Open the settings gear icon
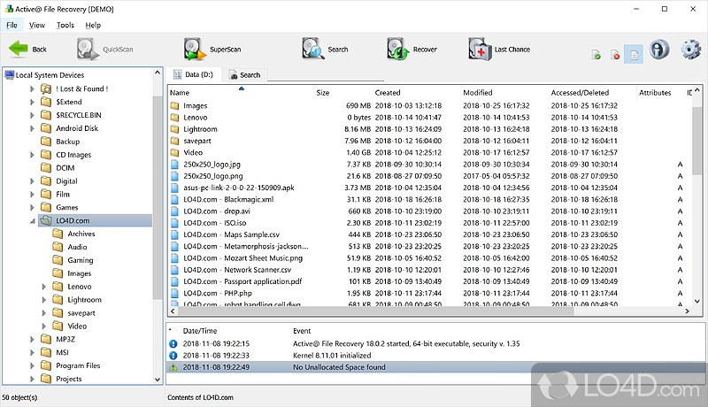708x407 pixels. (x=691, y=50)
